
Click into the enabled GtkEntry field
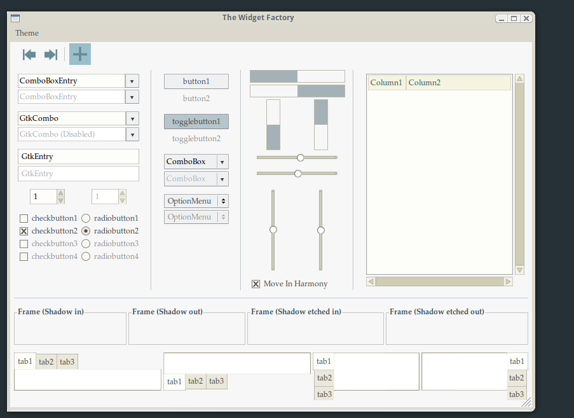click(78, 157)
